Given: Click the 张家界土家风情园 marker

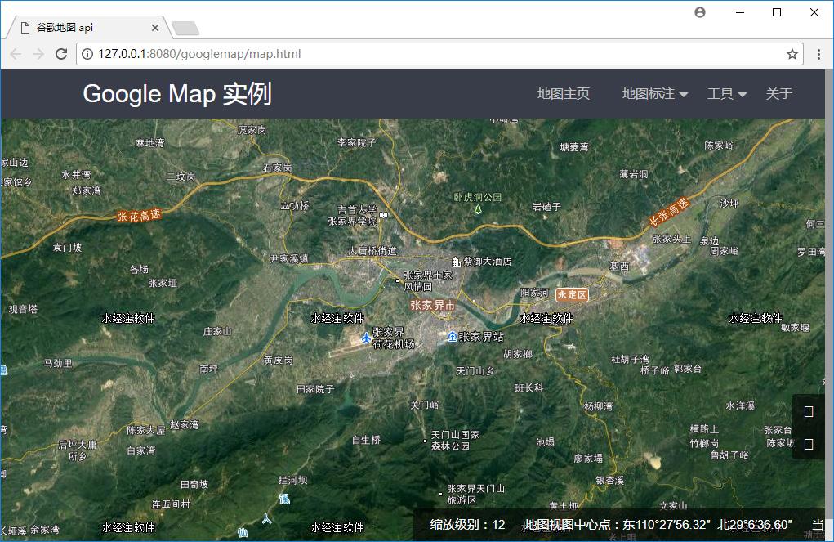Looking at the screenshot, I should point(397,280).
